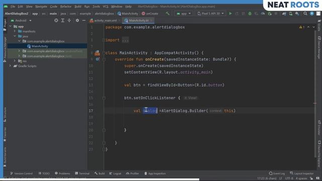This screenshot has height=181, width=322.
Task: Click the MainActivity breadcrumb in navigation bar
Action: point(128,14)
